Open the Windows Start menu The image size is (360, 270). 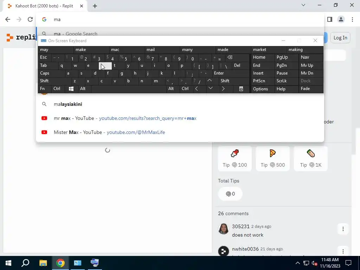pyautogui.click(x=8, y=263)
